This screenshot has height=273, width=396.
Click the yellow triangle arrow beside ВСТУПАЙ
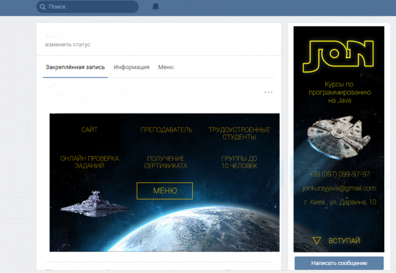click(x=317, y=240)
